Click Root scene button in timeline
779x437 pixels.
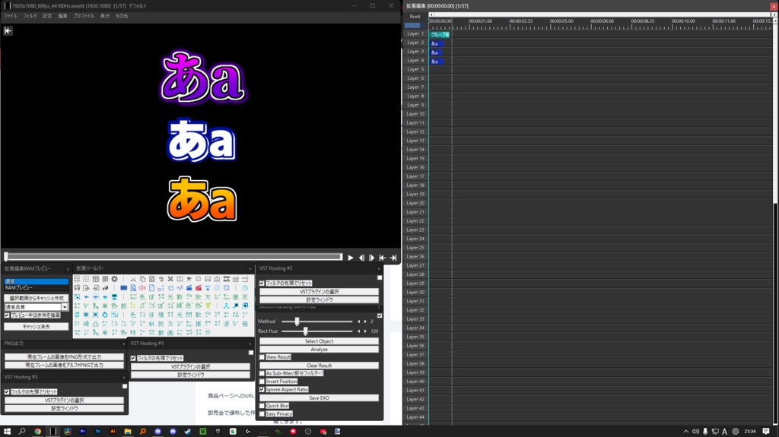tap(415, 17)
